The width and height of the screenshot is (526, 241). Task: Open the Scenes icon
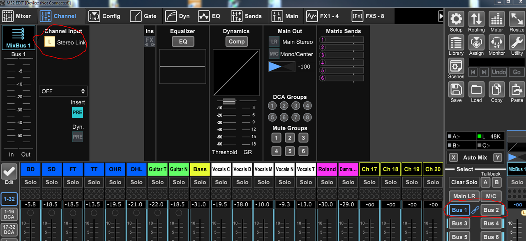pyautogui.click(x=456, y=66)
